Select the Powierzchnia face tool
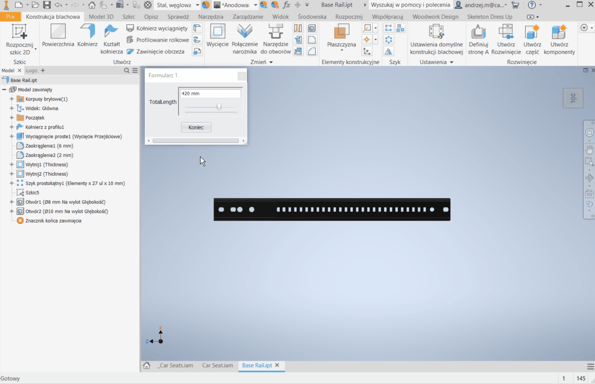 point(58,36)
